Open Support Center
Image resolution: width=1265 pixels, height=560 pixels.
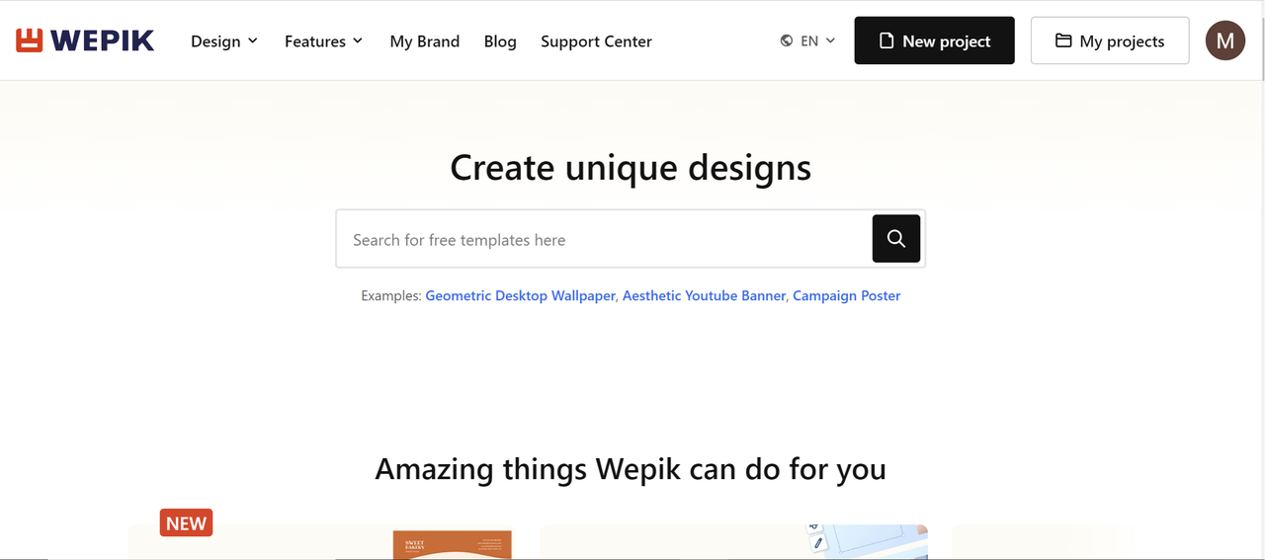596,41
